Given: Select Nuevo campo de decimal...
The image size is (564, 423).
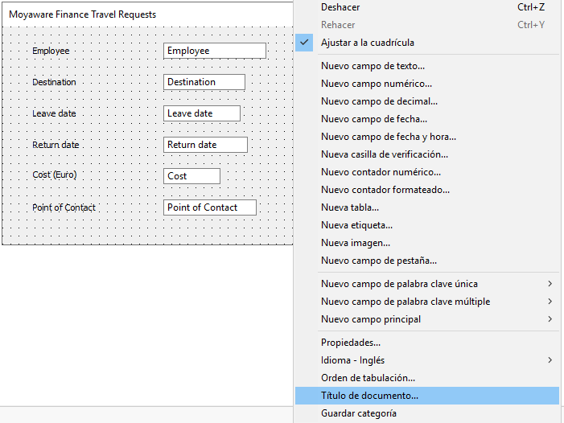Looking at the screenshot, I should (x=427, y=101).
